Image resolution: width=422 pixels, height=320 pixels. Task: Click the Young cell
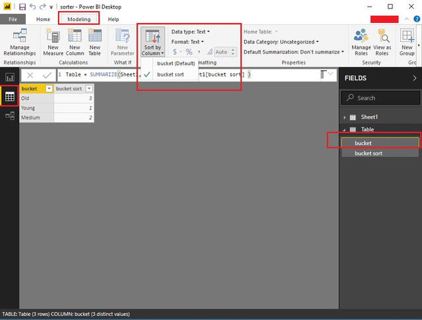37,108
